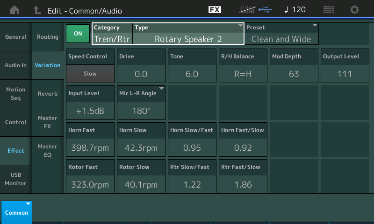Open the FX overview icon
Screen dimensions: 374x224
coord(215,10)
